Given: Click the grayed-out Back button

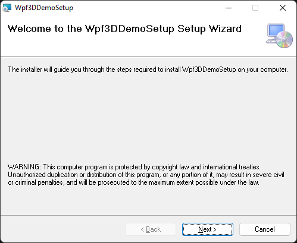Looking at the screenshot, I should (x=151, y=229).
